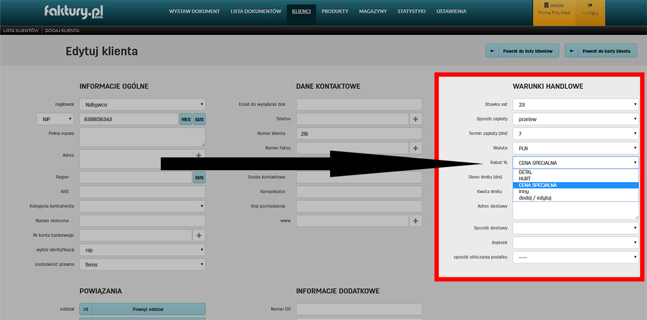The image size is (647, 320).
Task: Add a fax number using the plus icon
Action: point(416,148)
